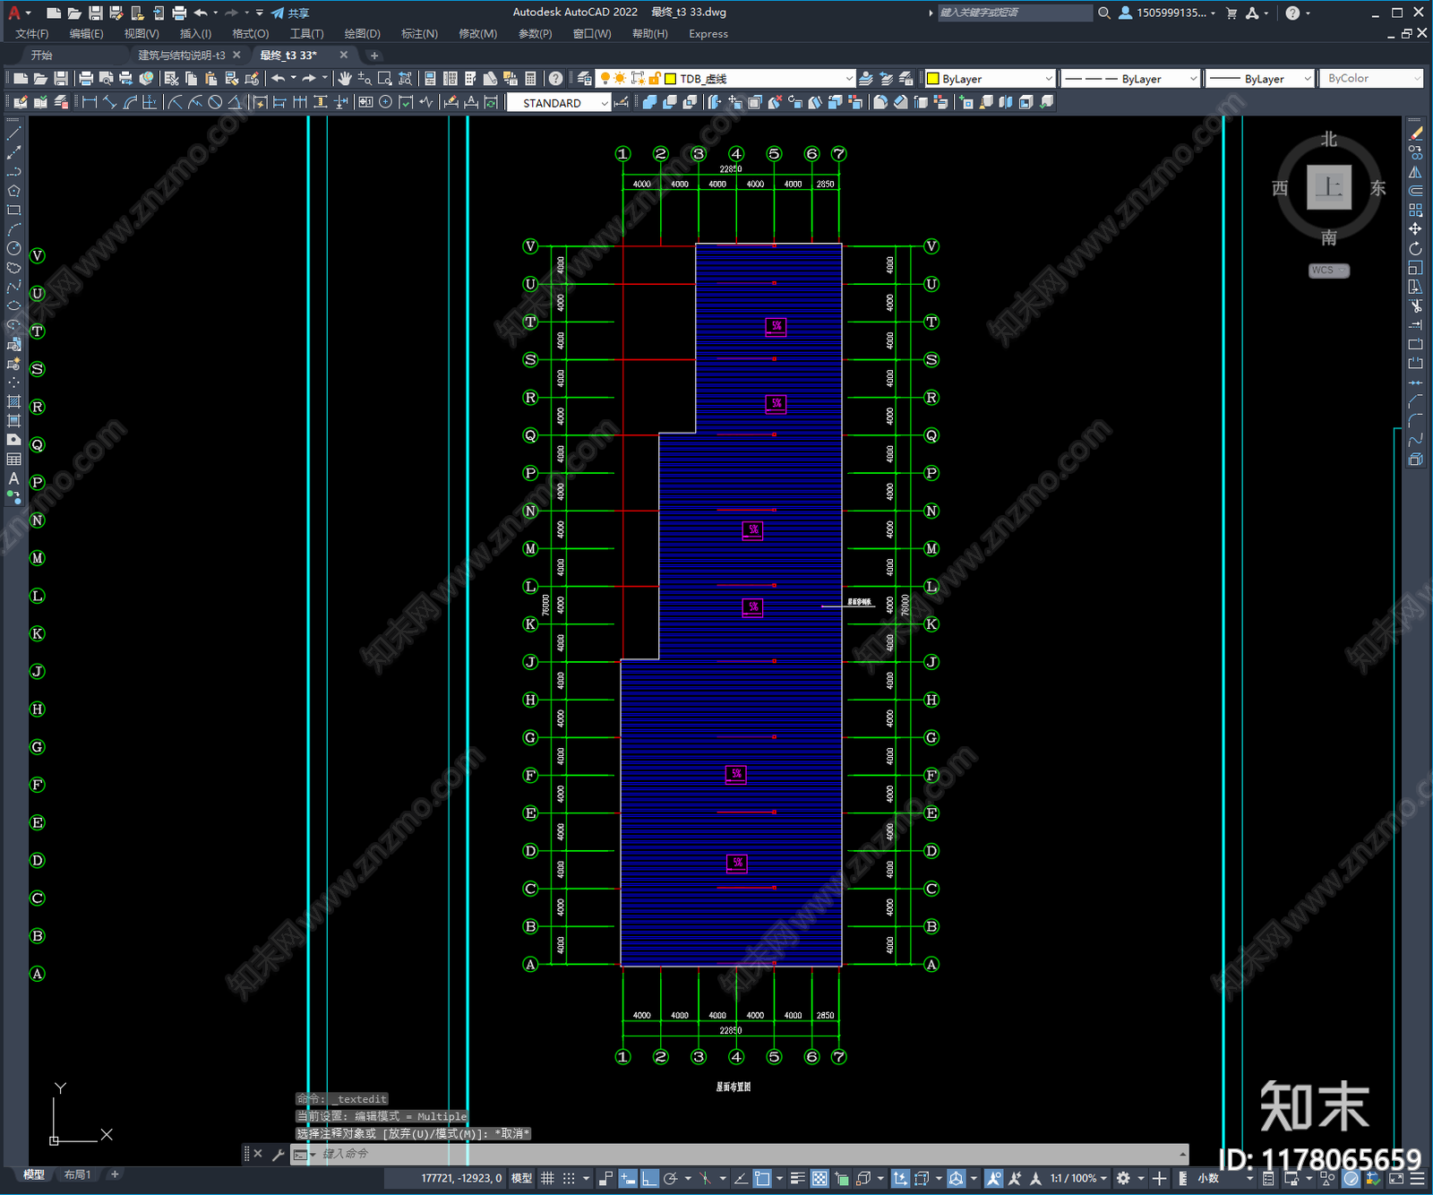Open the 绘图(D) menu
The height and width of the screenshot is (1195, 1433).
tap(362, 34)
